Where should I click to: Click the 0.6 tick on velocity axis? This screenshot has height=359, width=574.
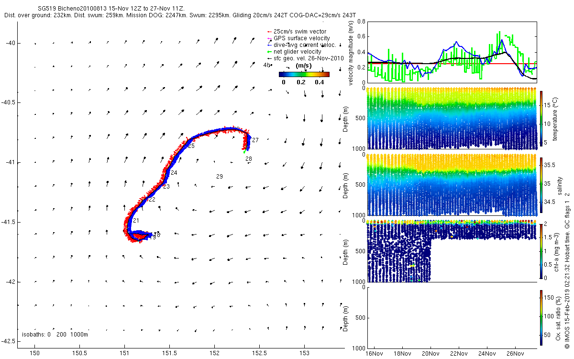361,37
